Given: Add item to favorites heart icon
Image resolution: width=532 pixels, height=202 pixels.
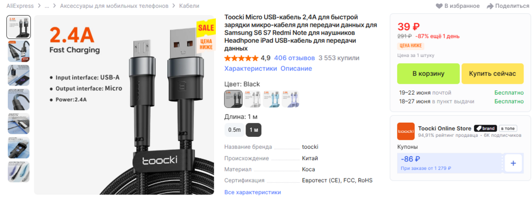Looking at the screenshot, I should coord(439,6).
